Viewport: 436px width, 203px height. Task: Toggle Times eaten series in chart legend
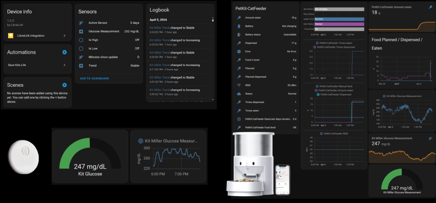point(334,43)
